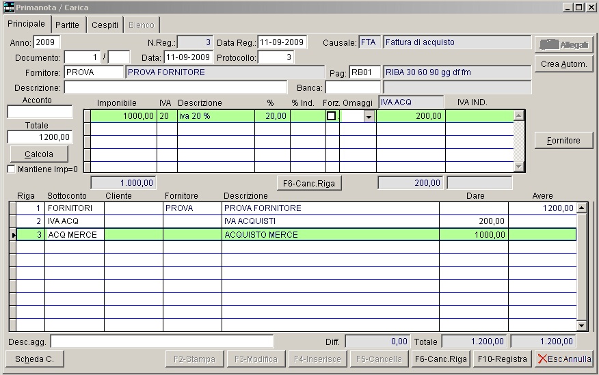The image size is (599, 375).
Task: Click the red X Esc Annulla button
Action: click(564, 359)
